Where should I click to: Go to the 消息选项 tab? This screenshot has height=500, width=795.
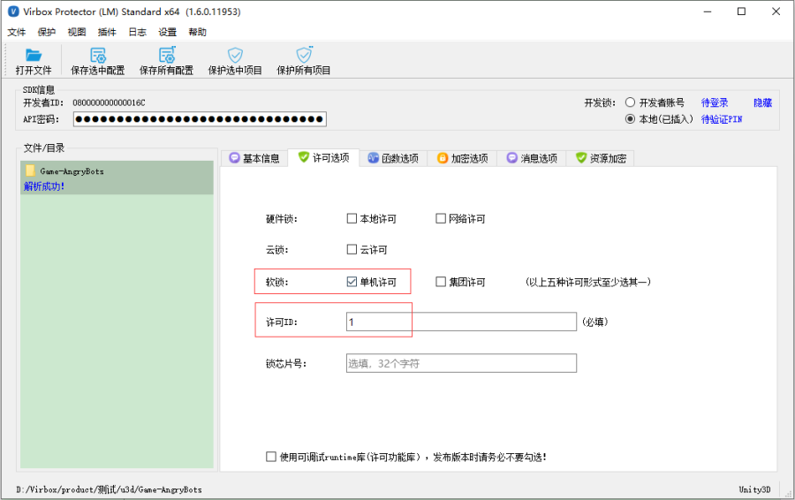(x=532, y=158)
